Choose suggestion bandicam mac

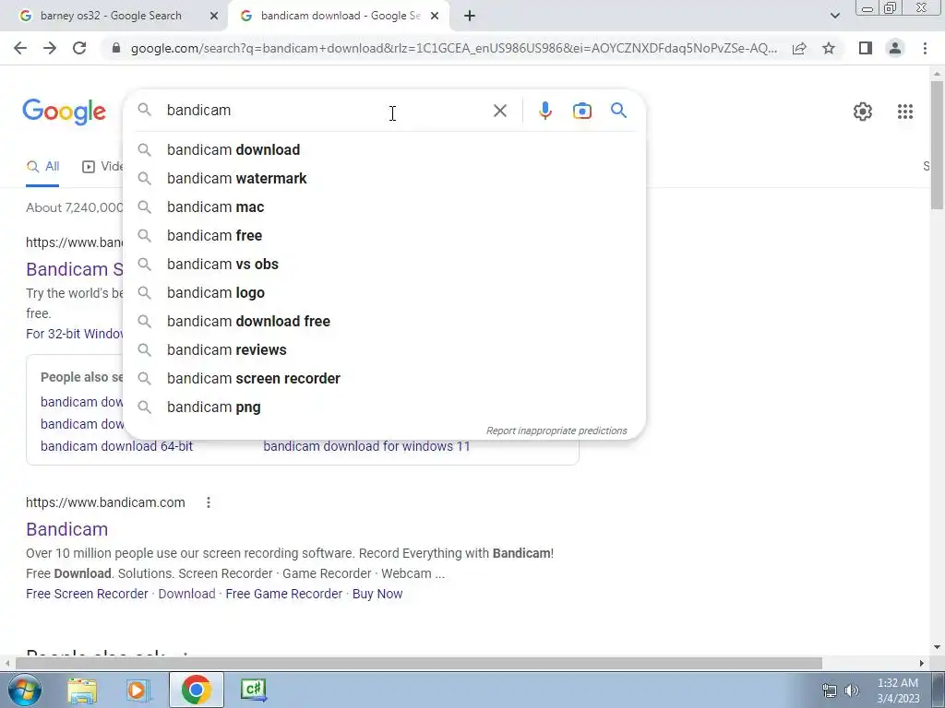(x=384, y=206)
